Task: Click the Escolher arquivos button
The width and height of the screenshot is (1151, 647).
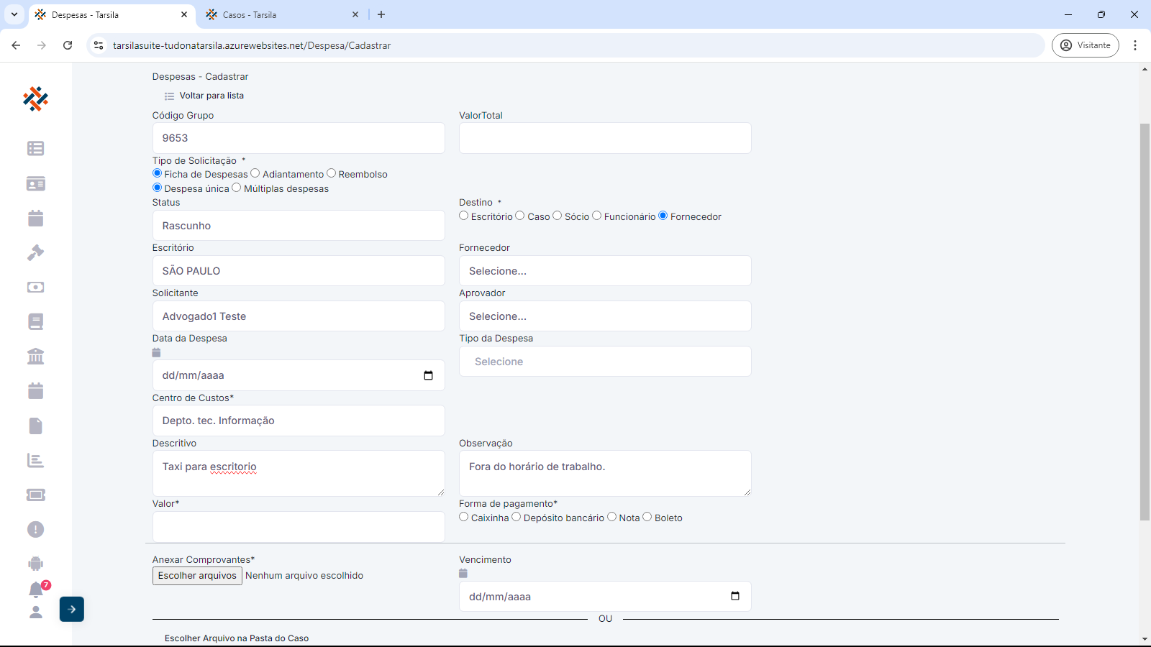Action: tap(197, 576)
